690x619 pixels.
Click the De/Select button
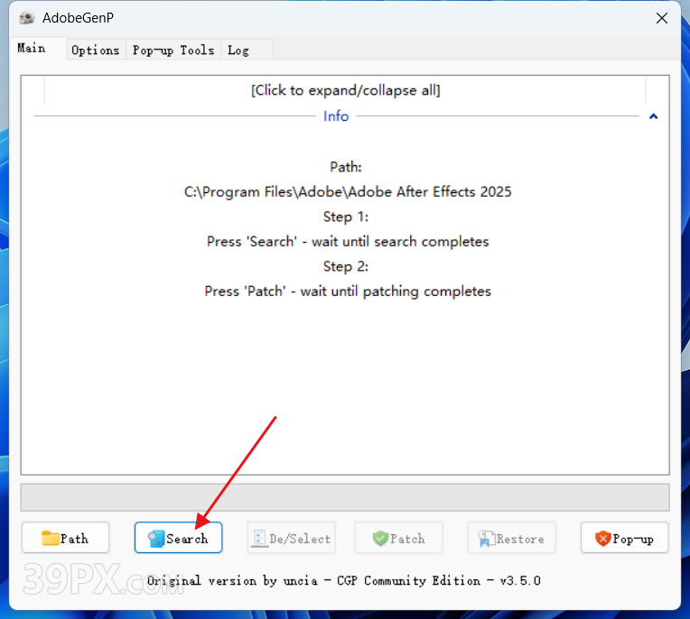292,537
